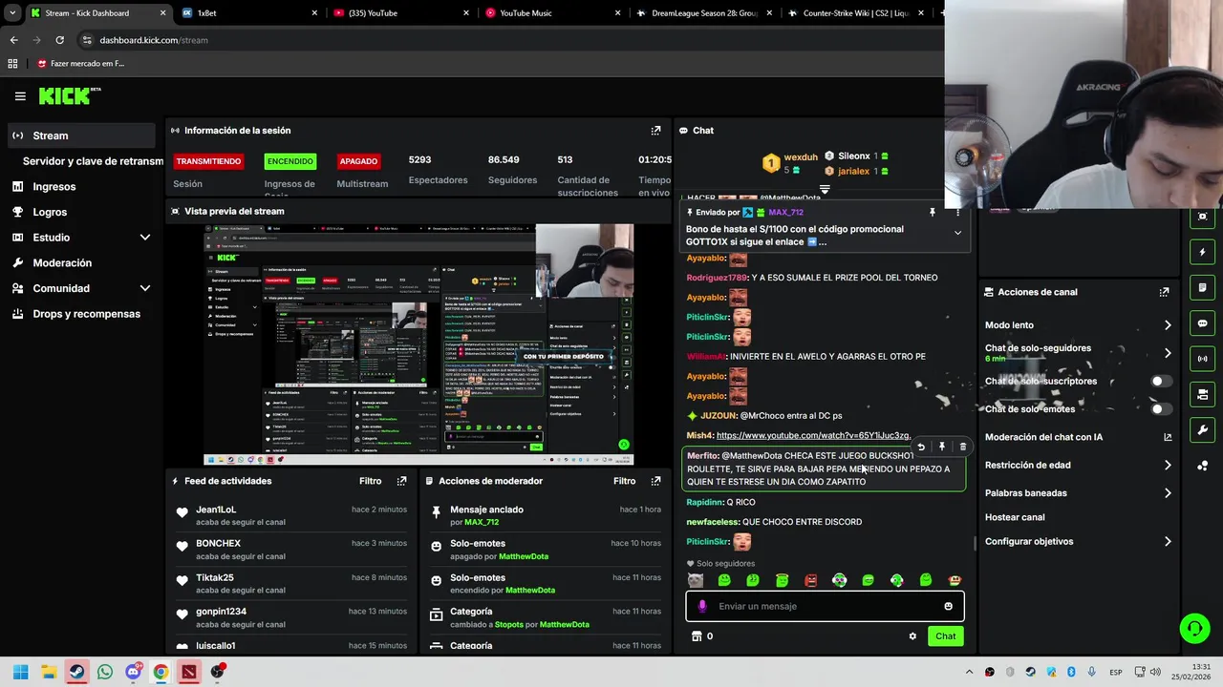Pop out the Acciones de canal panel
The image size is (1223, 687).
[x=1164, y=292]
